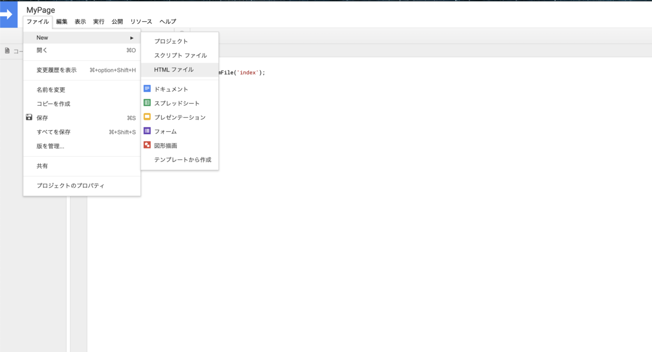652x352 pixels.
Task: Select the yellow プレゼンテーション slides icon
Action: coord(147,117)
